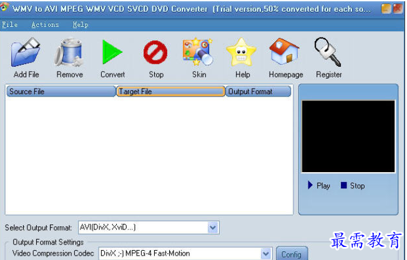This screenshot has height=260, width=407.
Task: Open the Skin chooser icon
Action: (198, 52)
